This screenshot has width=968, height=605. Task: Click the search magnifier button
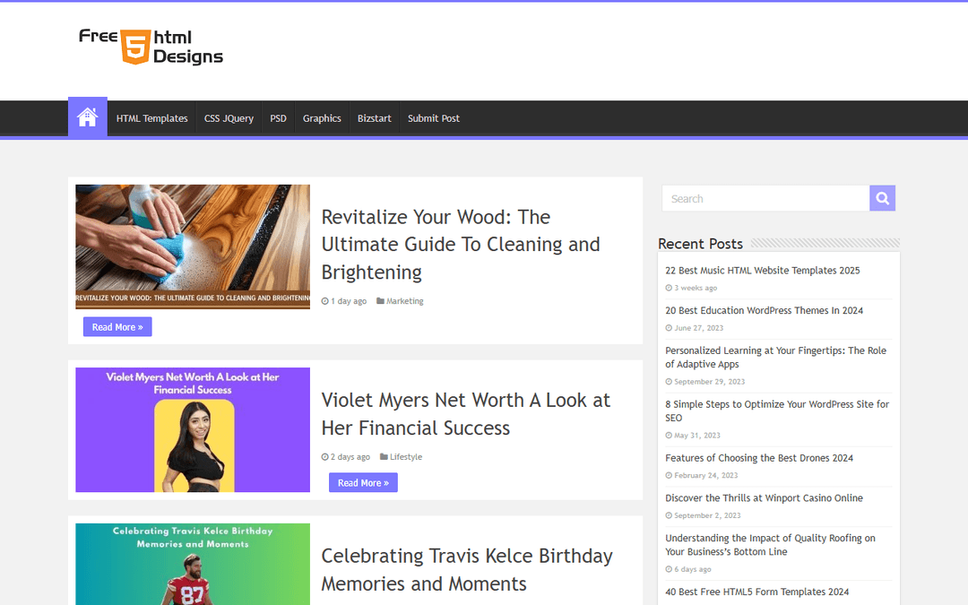pyautogui.click(x=882, y=198)
